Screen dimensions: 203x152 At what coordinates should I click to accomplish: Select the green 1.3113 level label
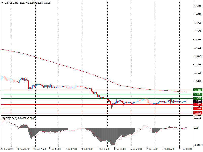coord(198,94)
